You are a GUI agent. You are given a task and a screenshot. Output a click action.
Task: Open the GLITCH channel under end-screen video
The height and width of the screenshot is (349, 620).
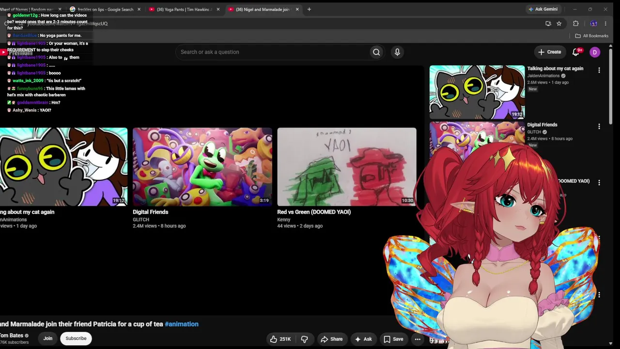click(141, 220)
